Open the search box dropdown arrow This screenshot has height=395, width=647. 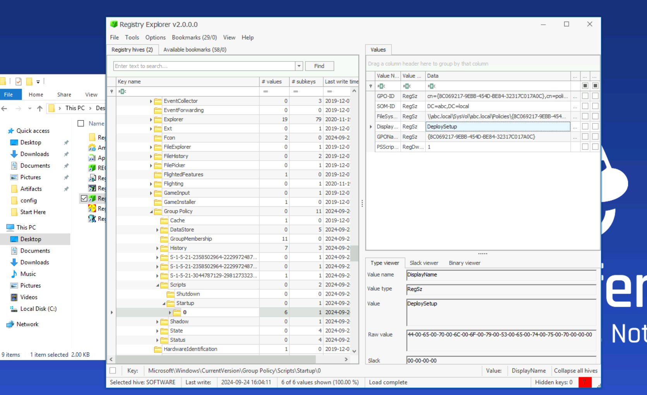[299, 66]
